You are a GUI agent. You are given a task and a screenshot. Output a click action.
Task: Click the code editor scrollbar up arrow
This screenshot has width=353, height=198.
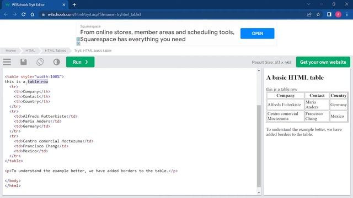(259, 70)
